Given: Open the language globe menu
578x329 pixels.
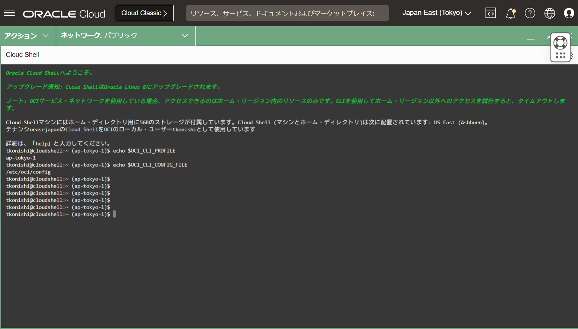Looking at the screenshot, I should click(x=549, y=13).
